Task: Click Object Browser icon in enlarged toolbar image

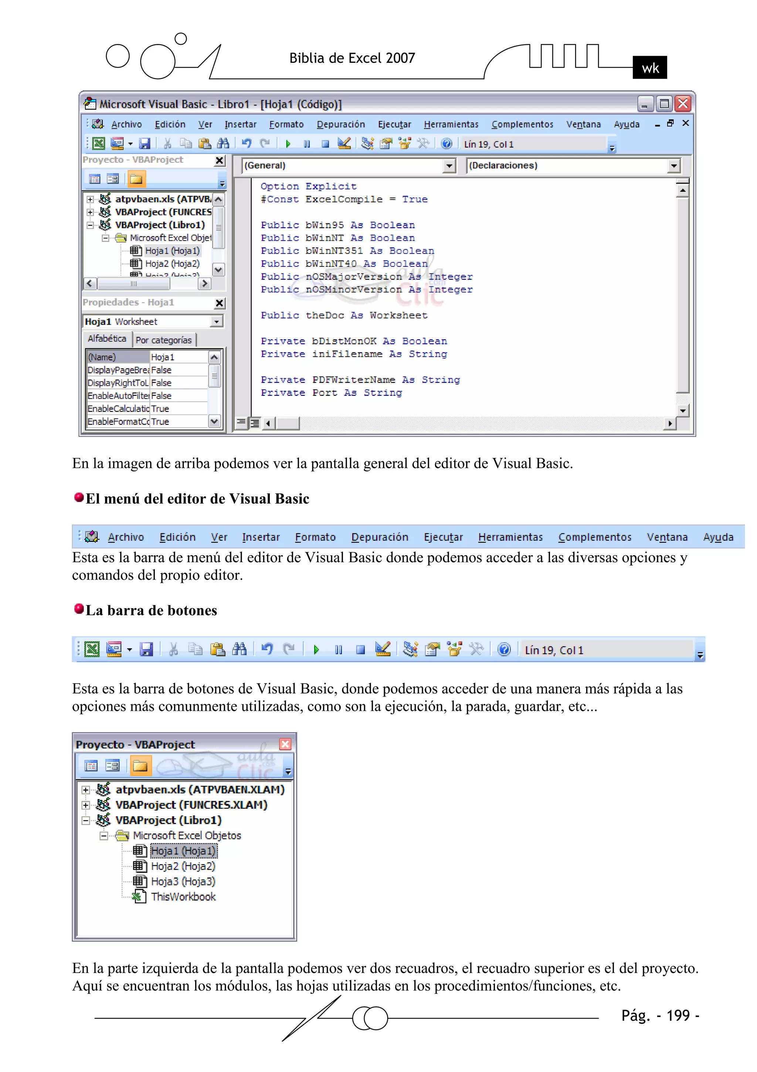Action: click(x=454, y=649)
